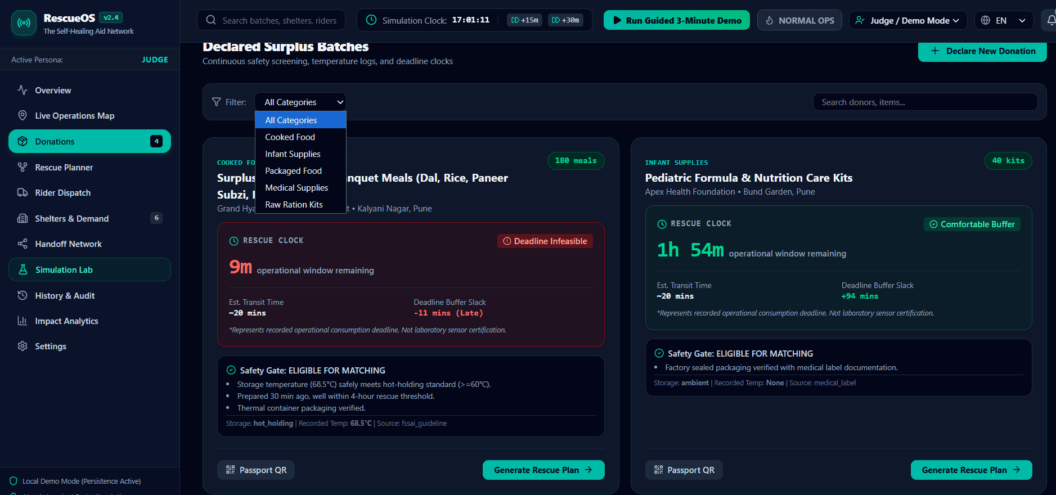Focus the Search batches, shelters, riders field
The width and height of the screenshot is (1056, 495).
point(271,20)
